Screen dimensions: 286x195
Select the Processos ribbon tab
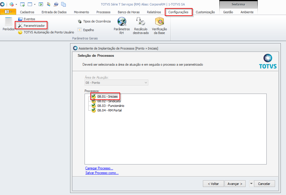pyautogui.click(x=103, y=12)
